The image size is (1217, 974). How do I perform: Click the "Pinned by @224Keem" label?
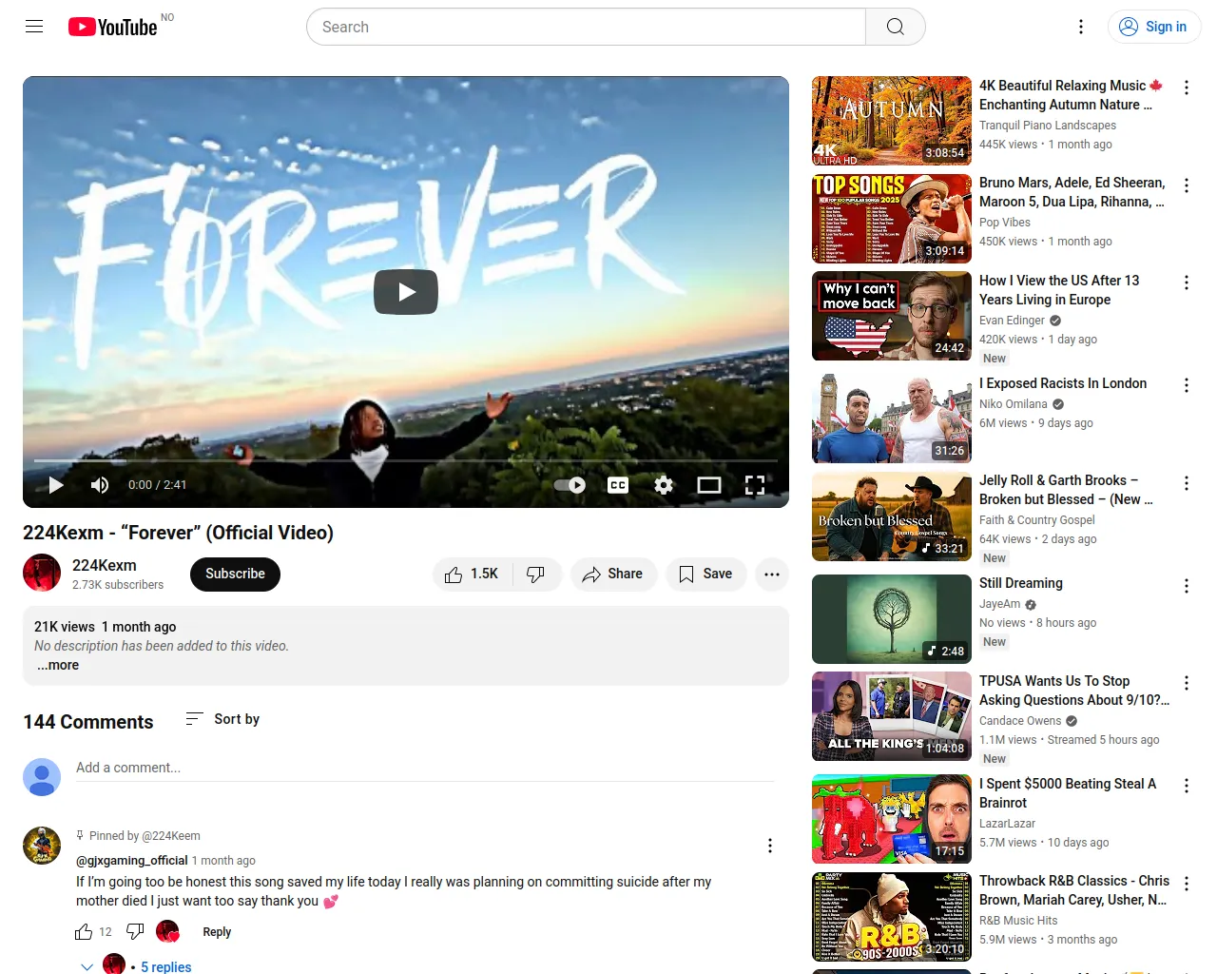point(145,836)
